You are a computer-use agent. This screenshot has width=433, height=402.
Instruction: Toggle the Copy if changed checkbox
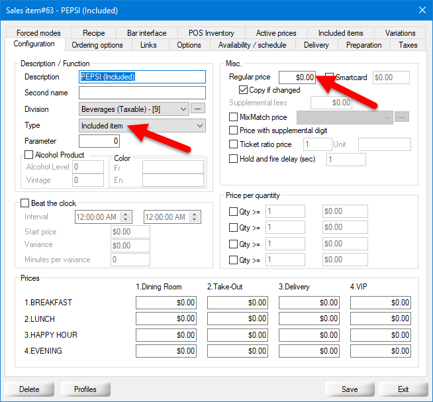tap(243, 90)
